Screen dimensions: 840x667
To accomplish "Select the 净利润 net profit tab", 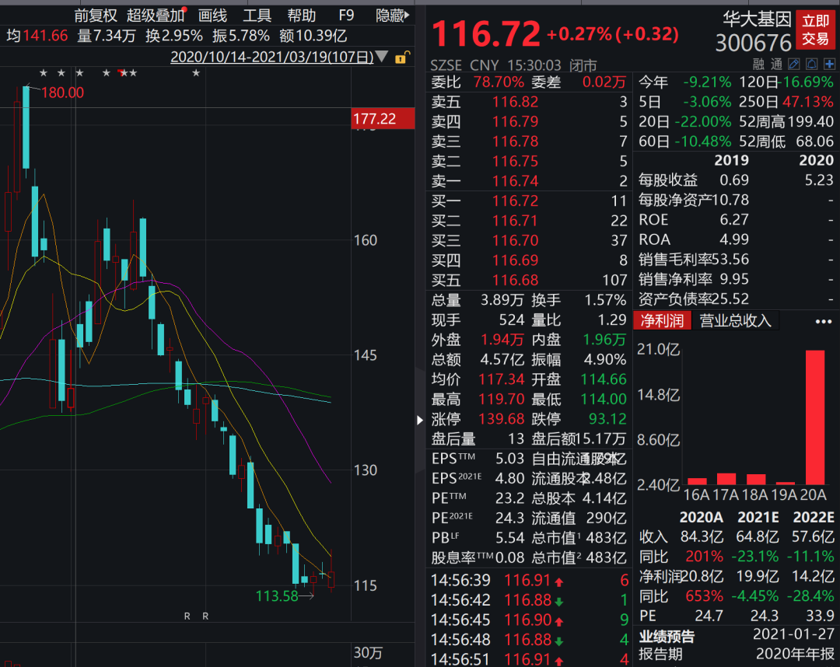I will point(662,321).
